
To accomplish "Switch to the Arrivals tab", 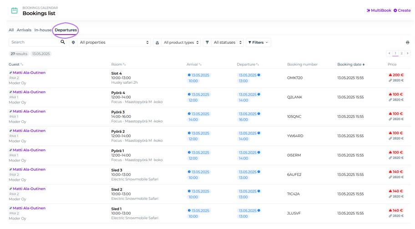I will point(24,30).
